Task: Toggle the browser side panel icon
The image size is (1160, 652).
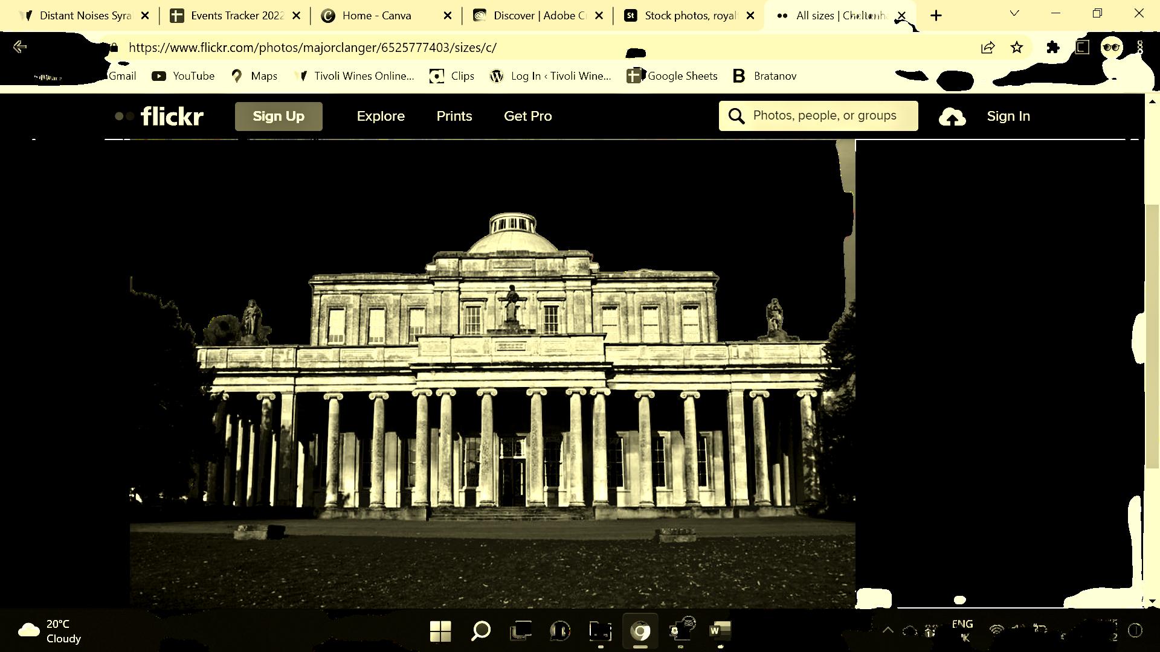Action: (x=1082, y=47)
